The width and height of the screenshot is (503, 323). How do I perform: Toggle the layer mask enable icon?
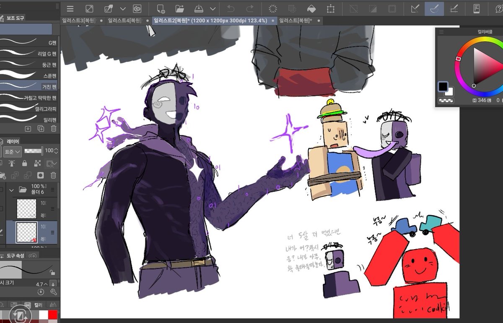tap(52, 163)
